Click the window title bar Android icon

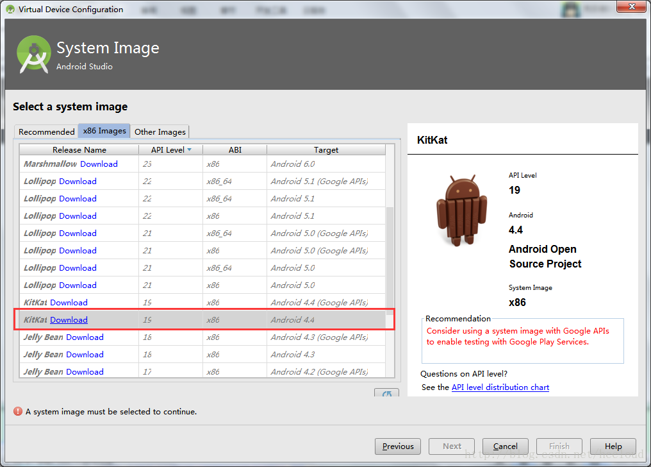[10, 9]
